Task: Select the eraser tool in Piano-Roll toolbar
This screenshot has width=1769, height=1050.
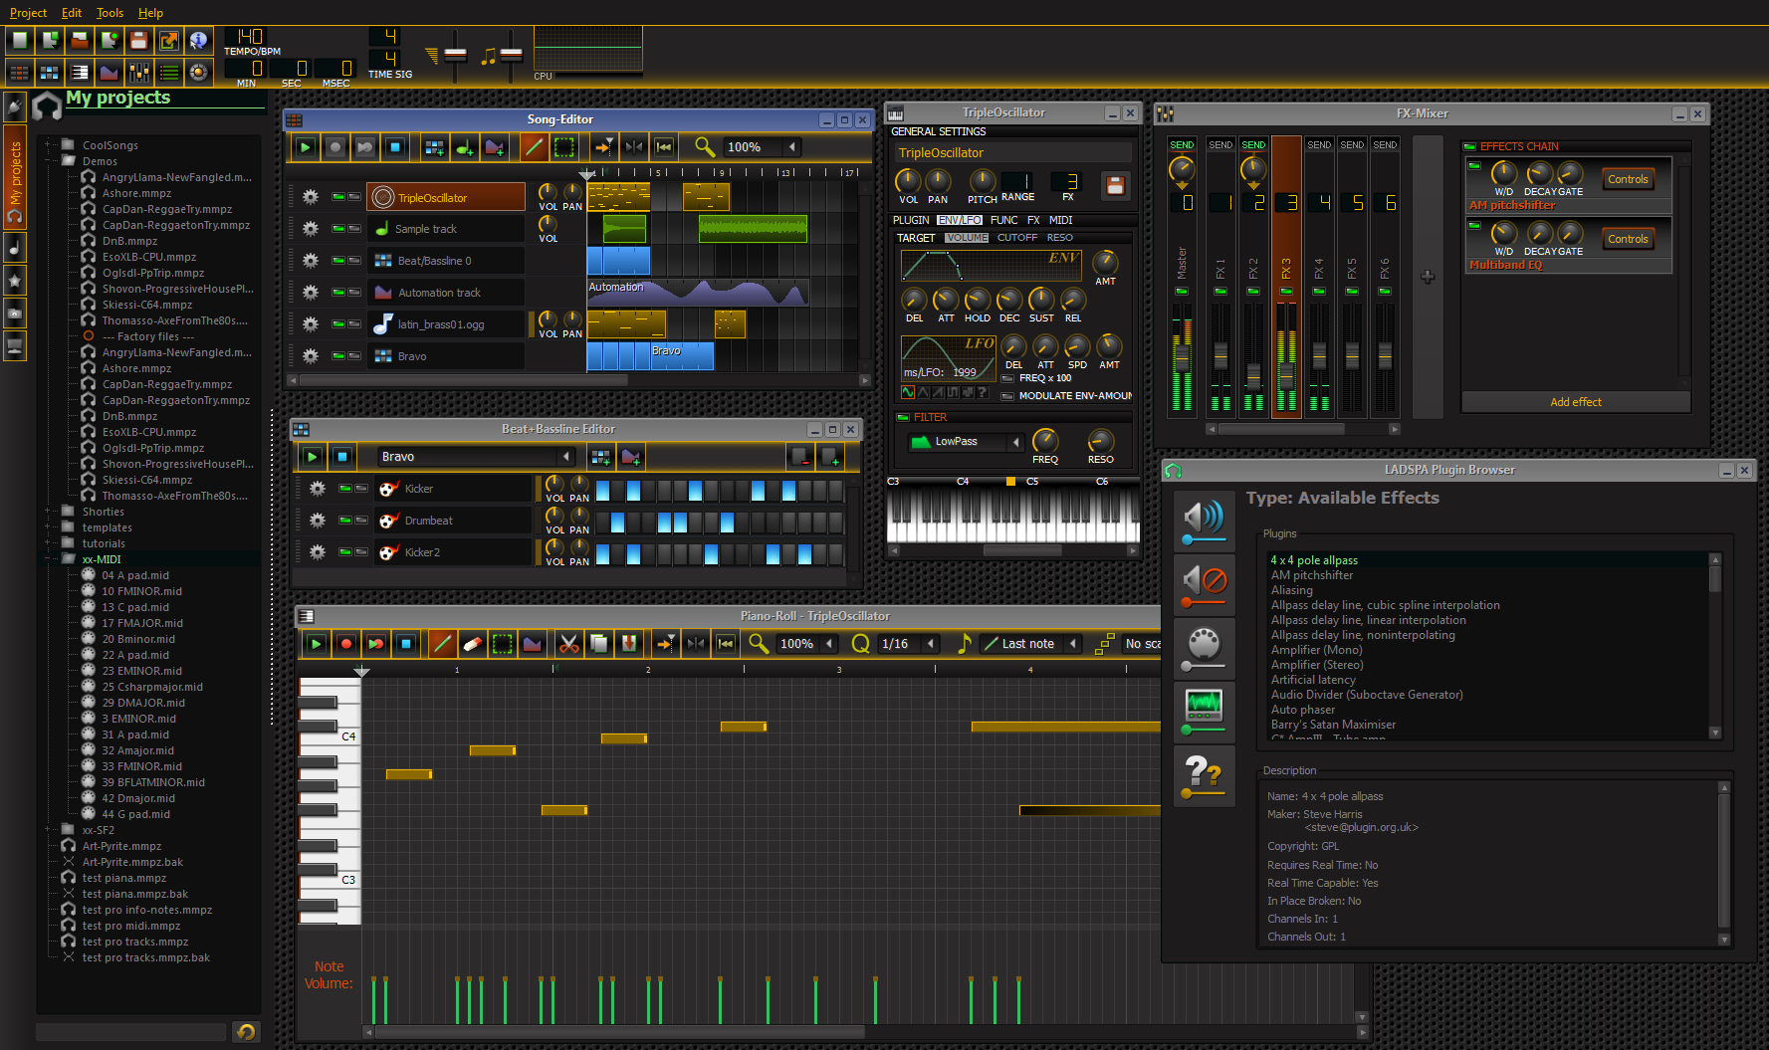Action: 472,644
